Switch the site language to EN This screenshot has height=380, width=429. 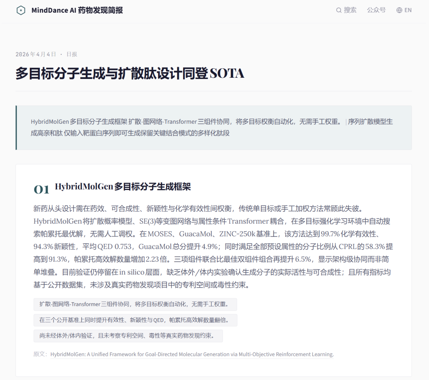pos(408,10)
